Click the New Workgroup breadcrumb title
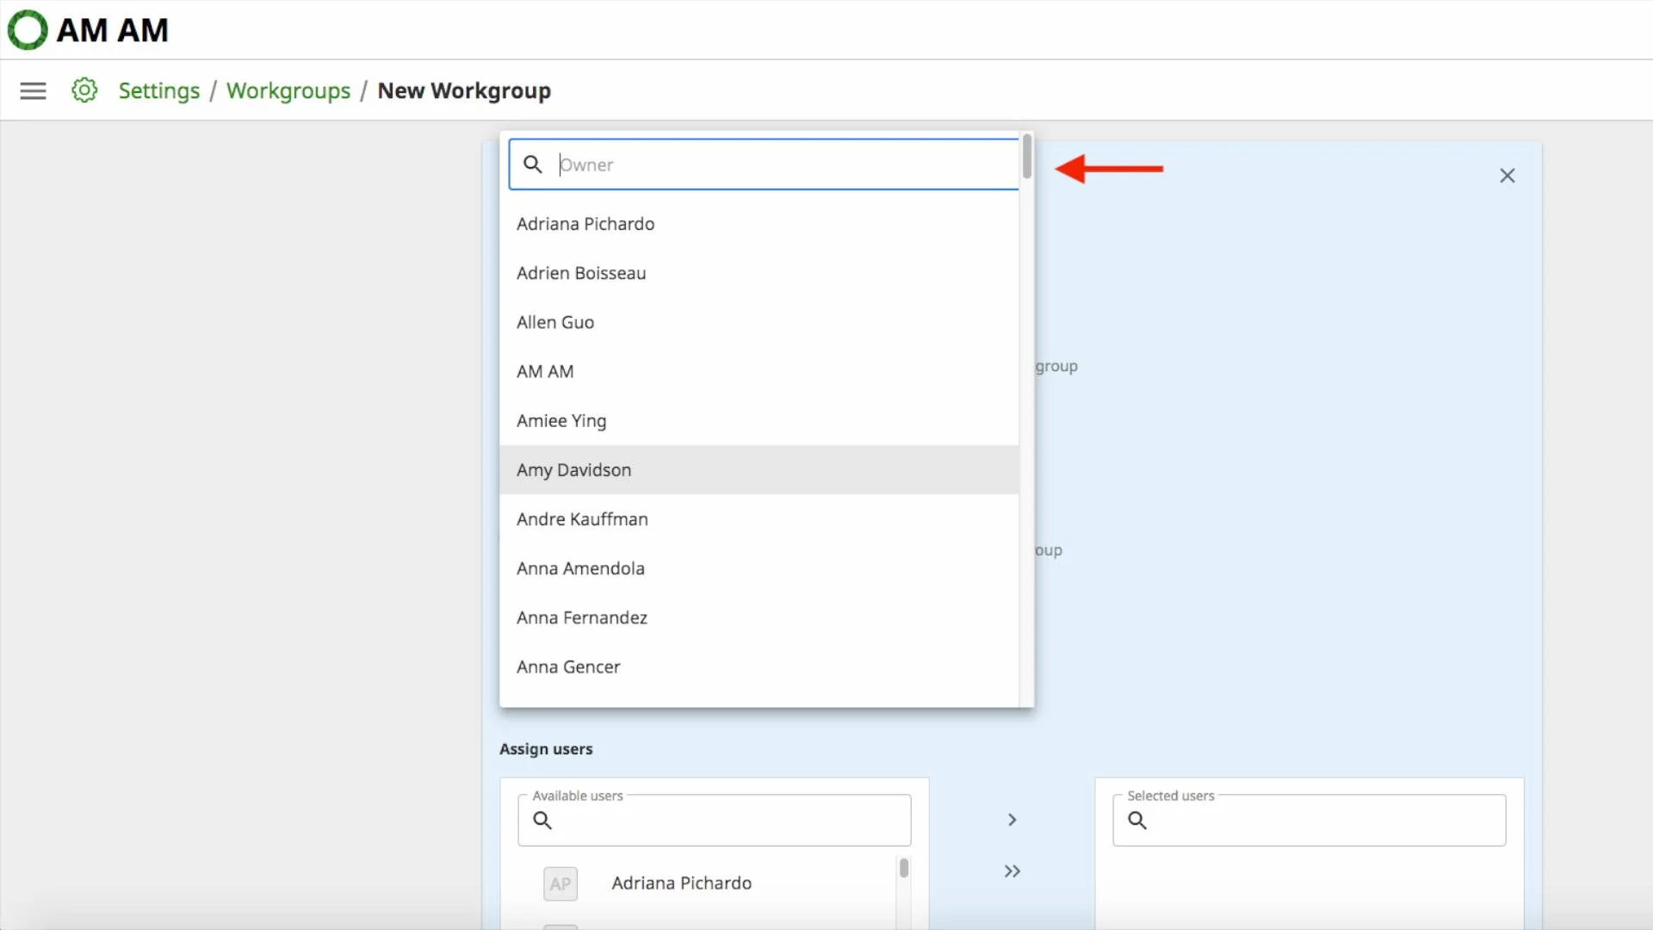The height and width of the screenshot is (930, 1653). pos(464,90)
